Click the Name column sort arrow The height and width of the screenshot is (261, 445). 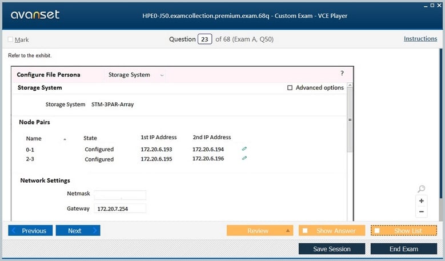pyautogui.click(x=65, y=139)
